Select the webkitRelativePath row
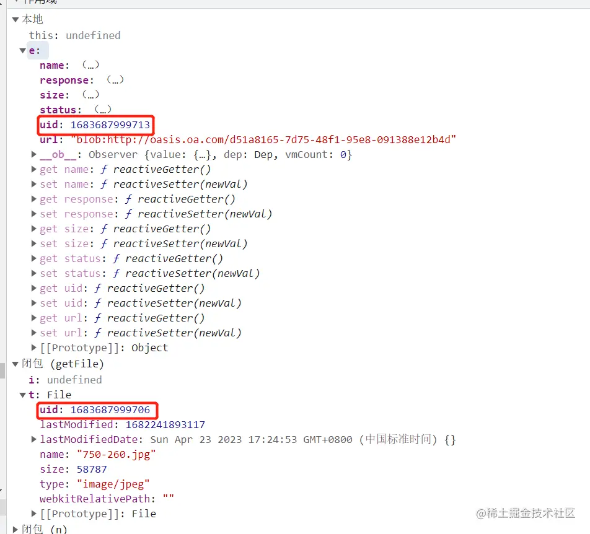590x534 pixels. pos(107,499)
